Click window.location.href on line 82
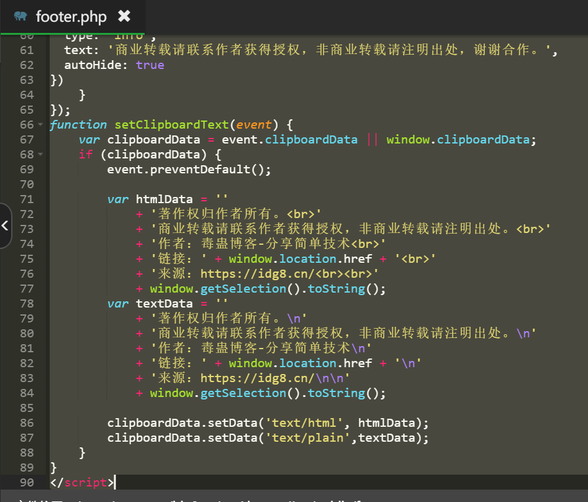This screenshot has width=588, height=502. (x=301, y=363)
